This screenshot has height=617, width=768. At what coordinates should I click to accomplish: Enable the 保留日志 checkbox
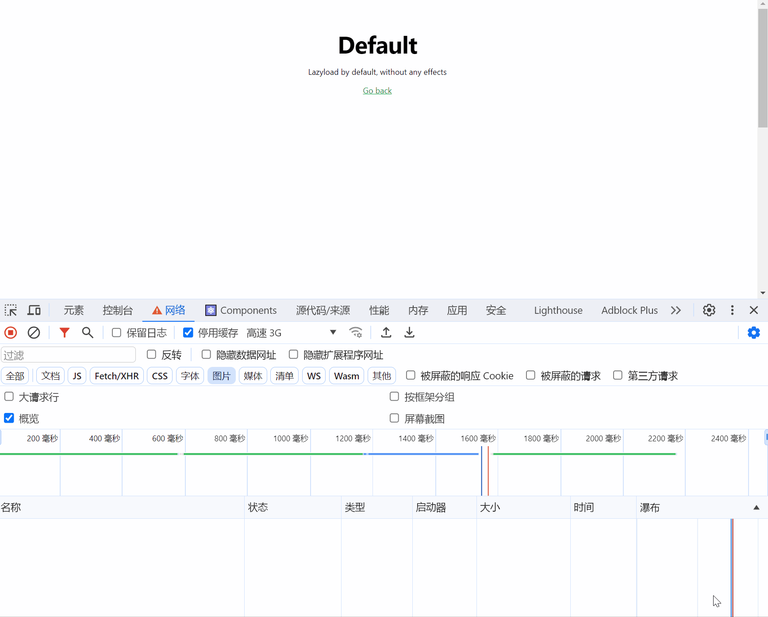116,332
